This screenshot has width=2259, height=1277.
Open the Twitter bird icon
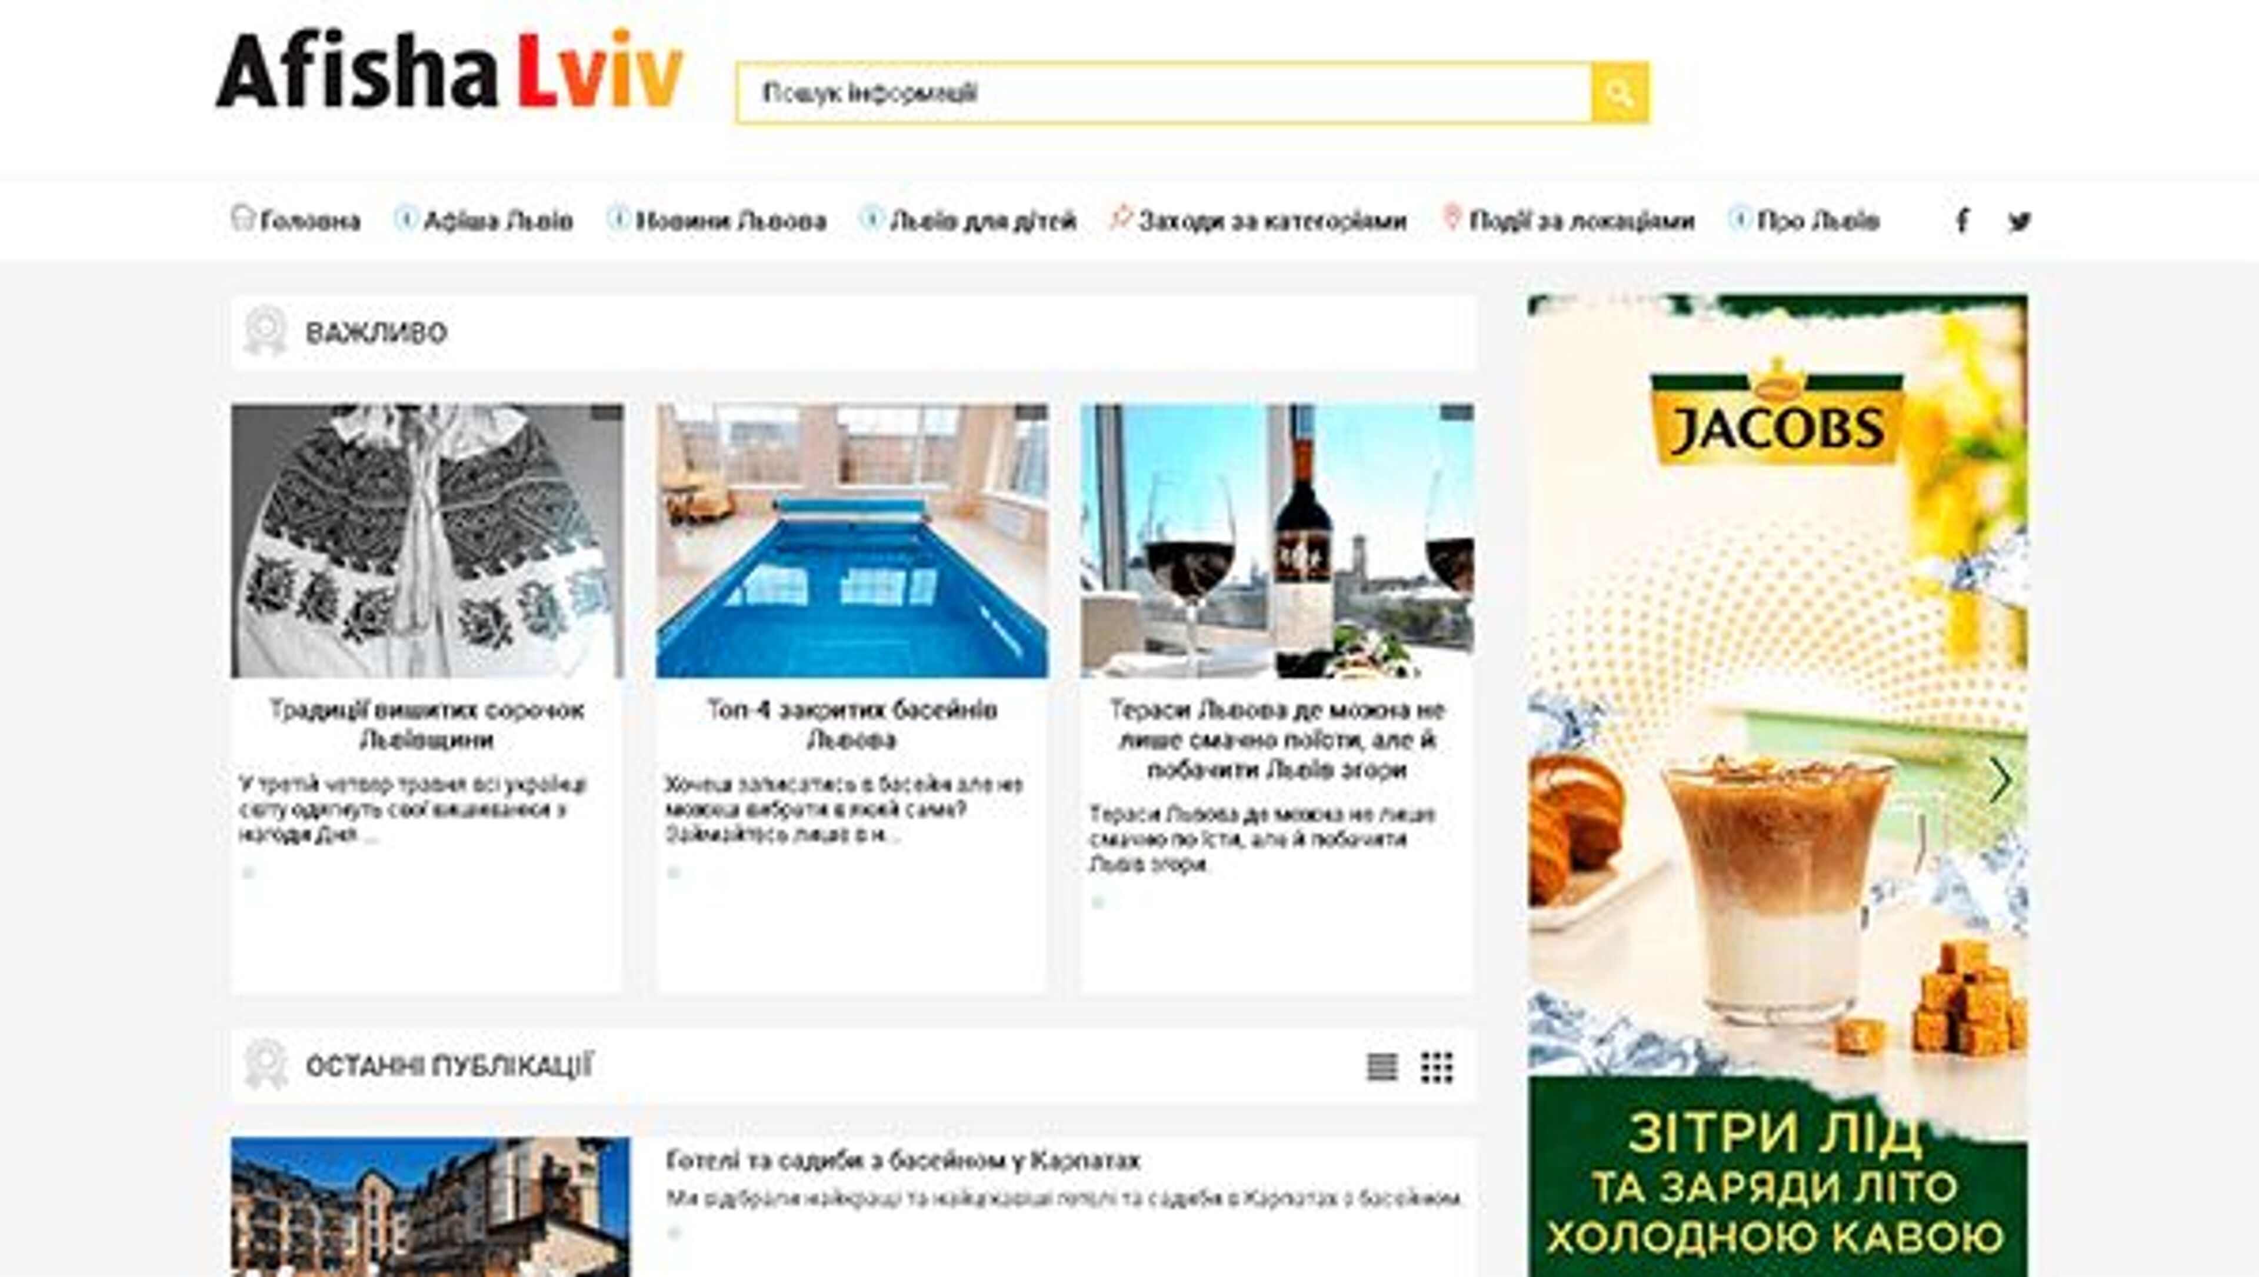click(x=2020, y=220)
